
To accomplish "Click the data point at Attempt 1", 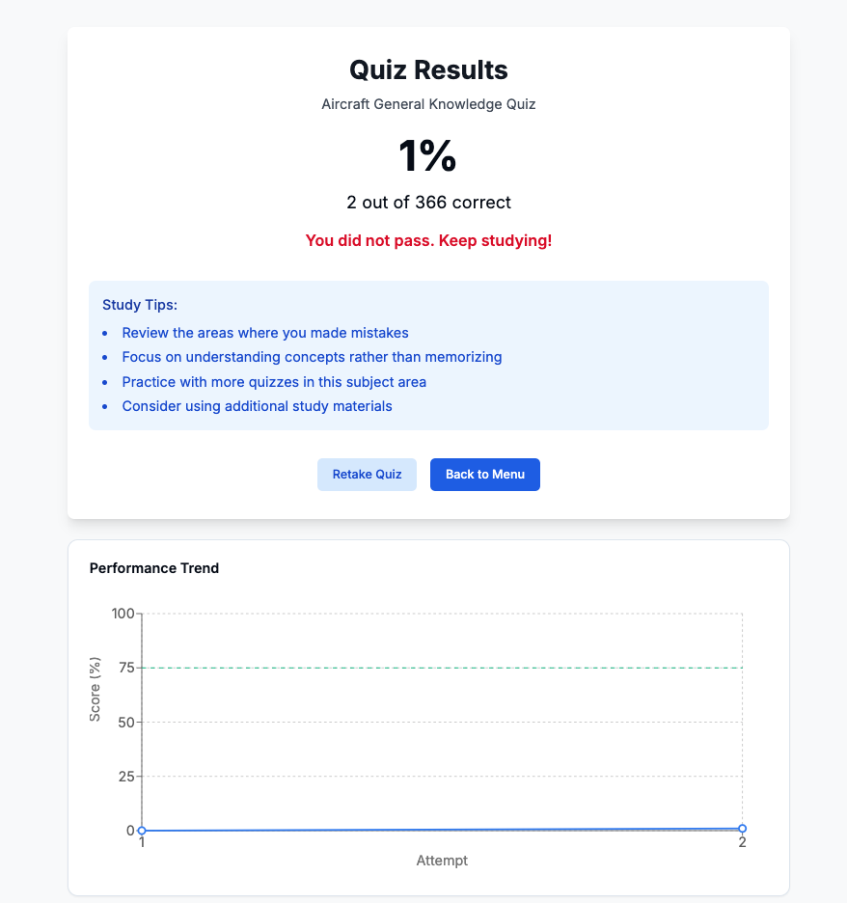I will pyautogui.click(x=142, y=829).
